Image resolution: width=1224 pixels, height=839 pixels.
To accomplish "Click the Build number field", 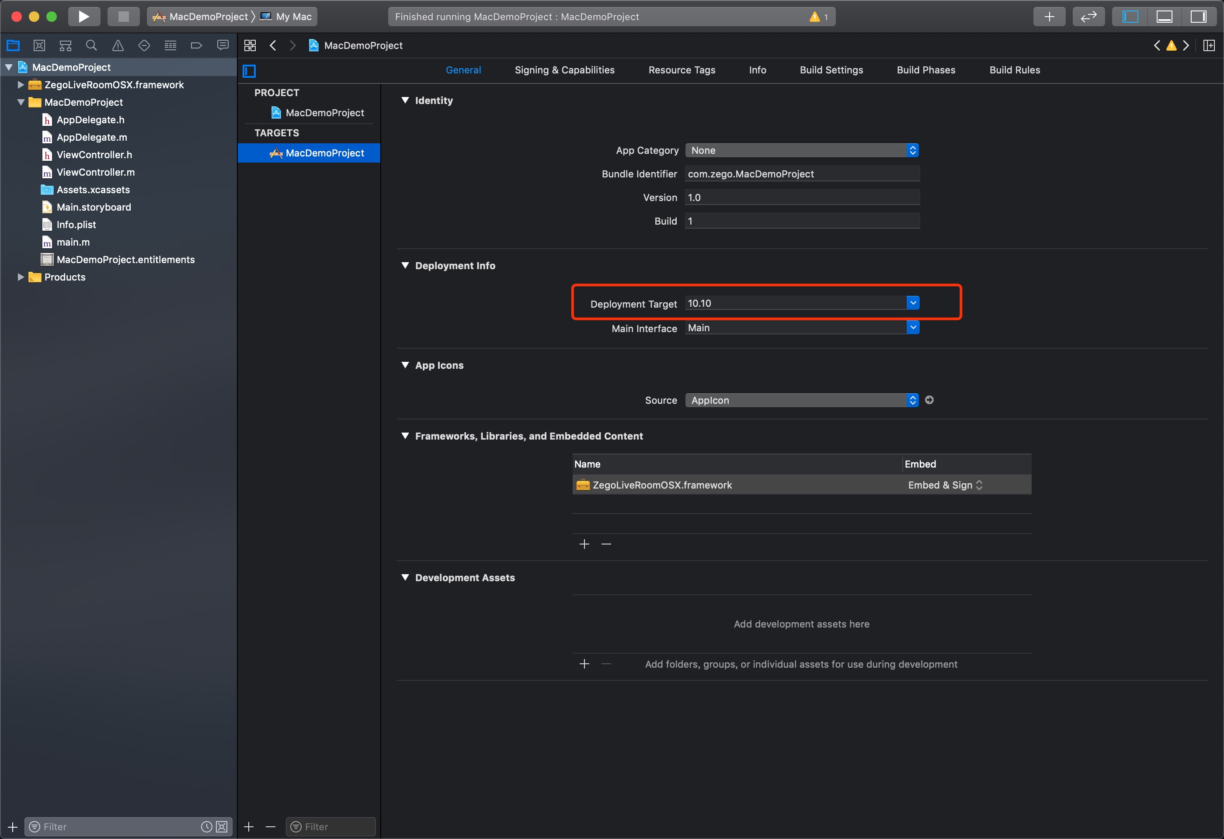I will pyautogui.click(x=802, y=221).
